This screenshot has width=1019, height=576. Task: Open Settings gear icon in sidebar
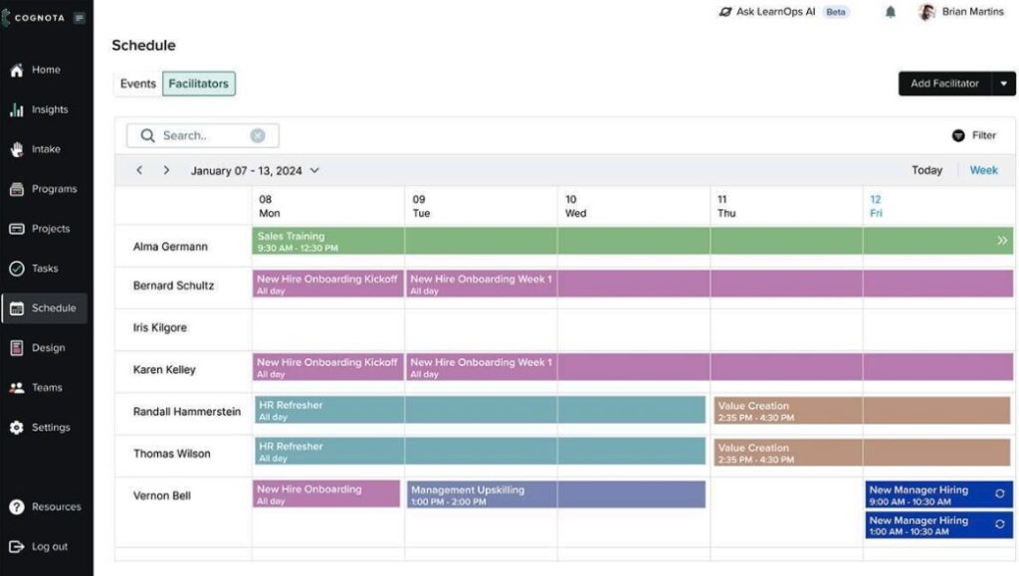point(16,428)
